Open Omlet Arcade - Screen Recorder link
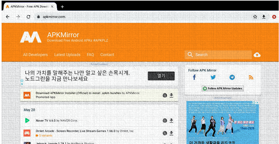Viewport: 279px width, 144px height. 85,131
